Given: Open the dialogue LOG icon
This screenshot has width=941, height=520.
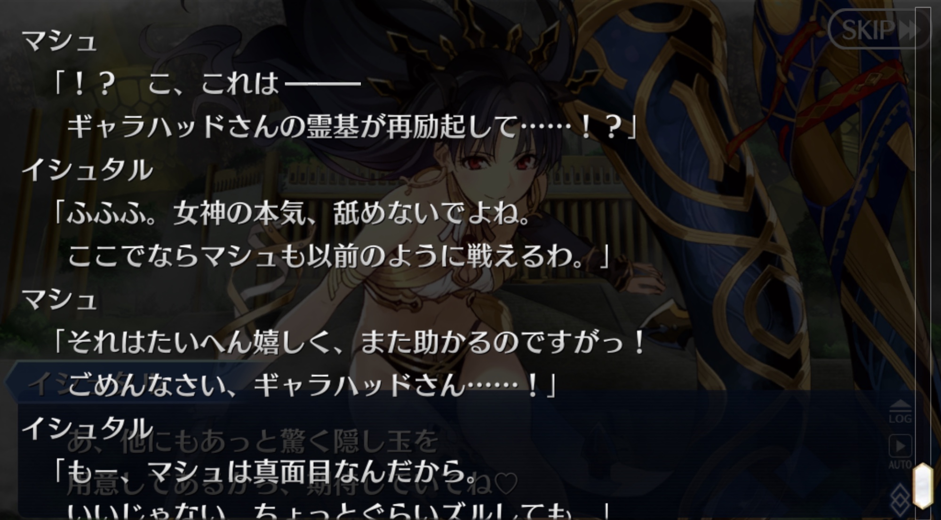Looking at the screenshot, I should [900, 412].
